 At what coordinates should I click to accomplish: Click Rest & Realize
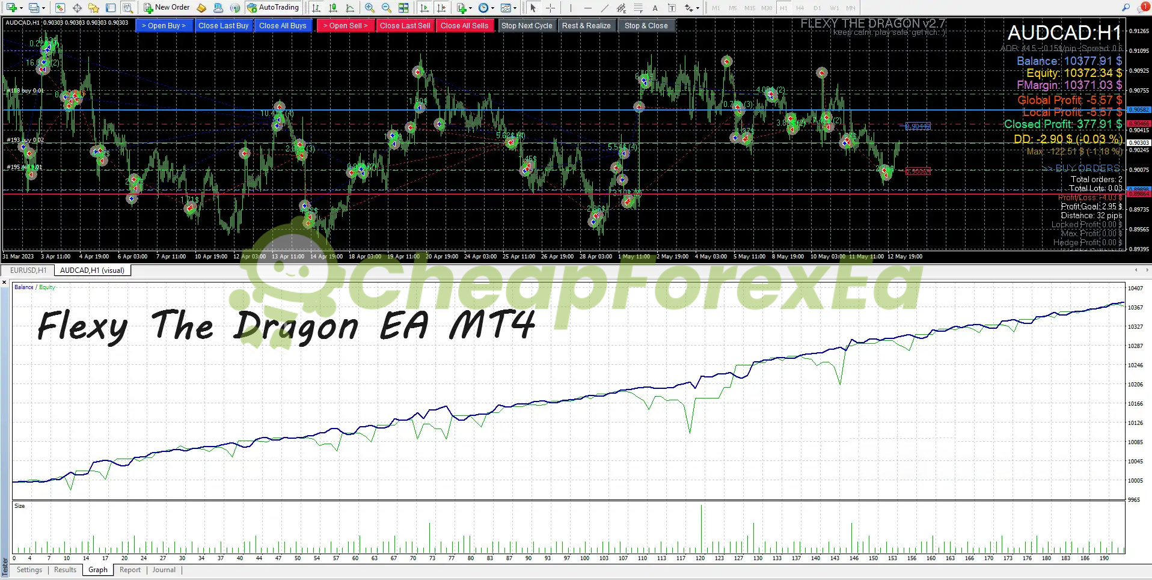click(x=586, y=26)
